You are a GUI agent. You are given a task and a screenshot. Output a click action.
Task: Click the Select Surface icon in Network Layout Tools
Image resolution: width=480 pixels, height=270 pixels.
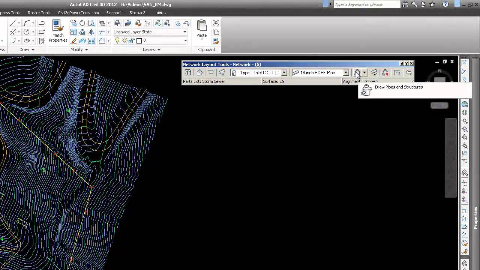click(x=199, y=73)
